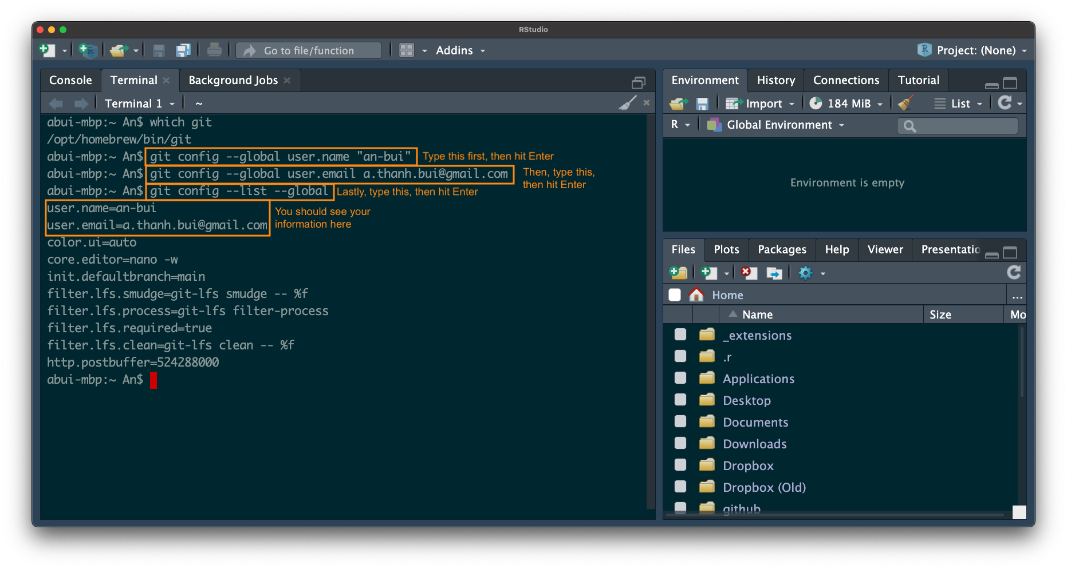Image resolution: width=1067 pixels, height=569 pixels.
Task: Open the Terminal 1 dropdown
Action: [x=140, y=104]
